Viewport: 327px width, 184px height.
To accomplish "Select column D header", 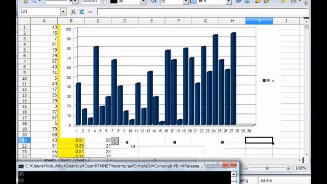I will point(125,21).
